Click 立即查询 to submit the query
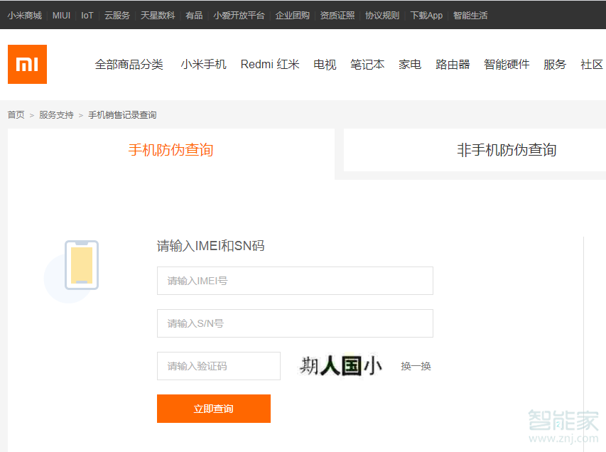The image size is (606, 452). pyautogui.click(x=213, y=409)
